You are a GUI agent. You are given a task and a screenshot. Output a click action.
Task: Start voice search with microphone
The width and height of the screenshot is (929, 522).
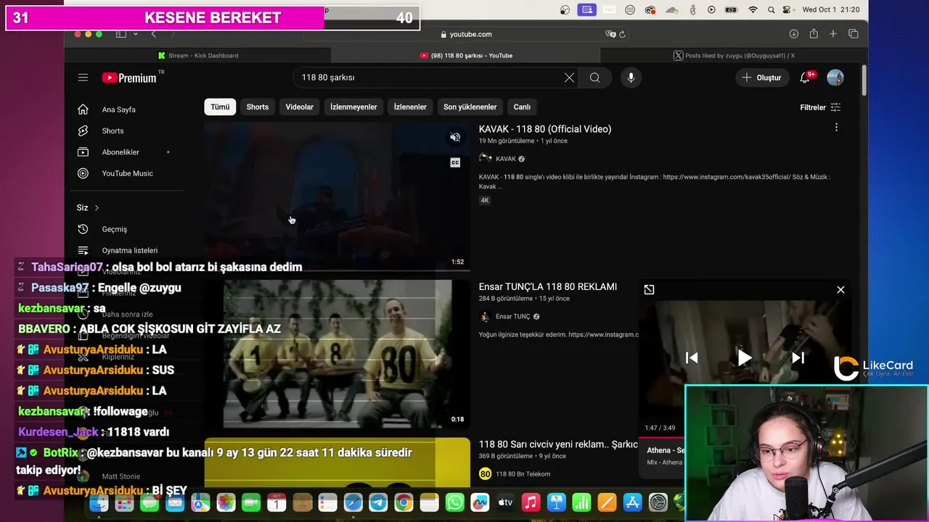click(x=631, y=78)
